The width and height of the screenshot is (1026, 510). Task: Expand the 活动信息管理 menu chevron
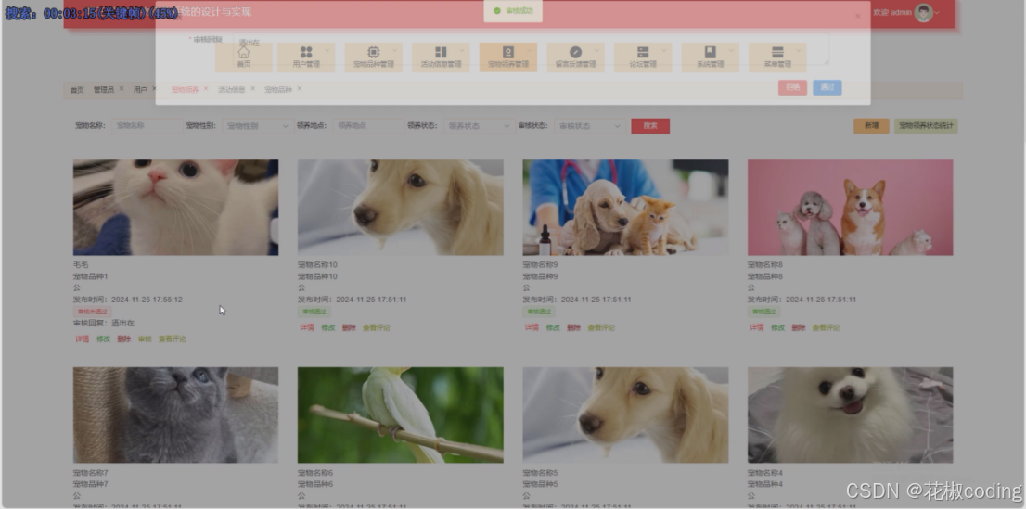(x=462, y=50)
